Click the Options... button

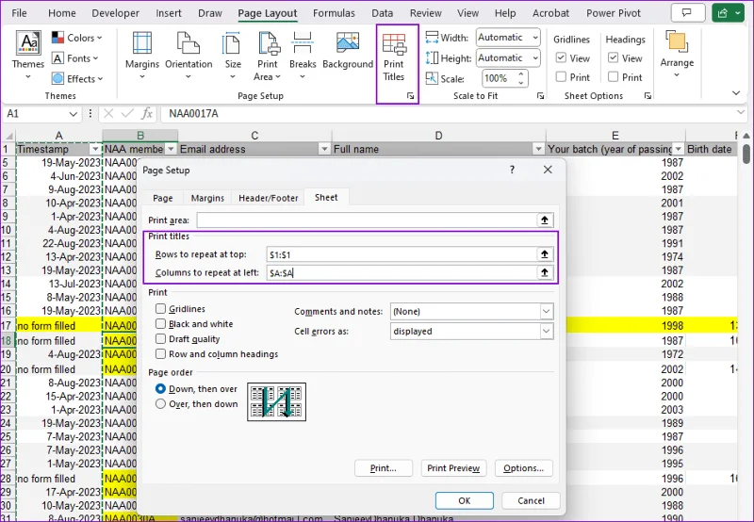tap(524, 468)
